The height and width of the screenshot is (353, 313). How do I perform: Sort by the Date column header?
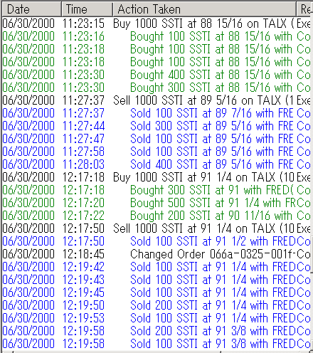[x=31, y=9]
